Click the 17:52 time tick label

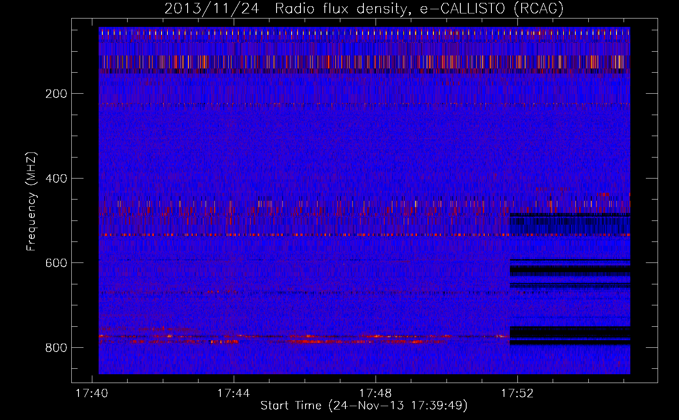pos(517,394)
